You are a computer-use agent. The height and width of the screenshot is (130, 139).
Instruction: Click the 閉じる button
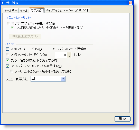(122, 119)
